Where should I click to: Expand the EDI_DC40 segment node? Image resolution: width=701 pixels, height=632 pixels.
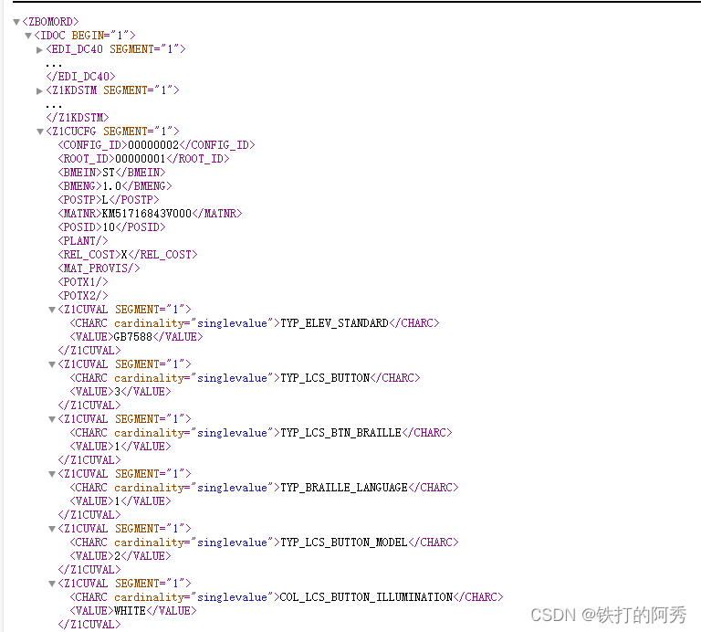pyautogui.click(x=39, y=49)
